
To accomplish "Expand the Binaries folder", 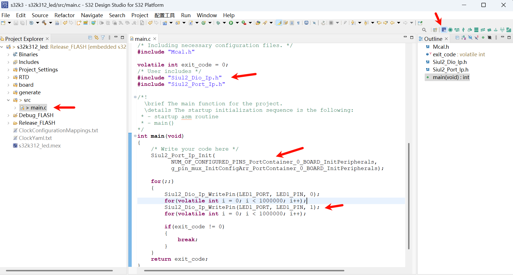I will [8, 55].
